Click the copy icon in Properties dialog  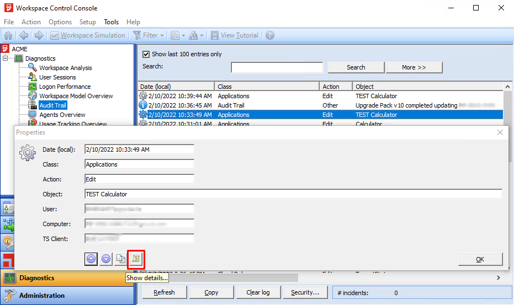[x=120, y=258]
